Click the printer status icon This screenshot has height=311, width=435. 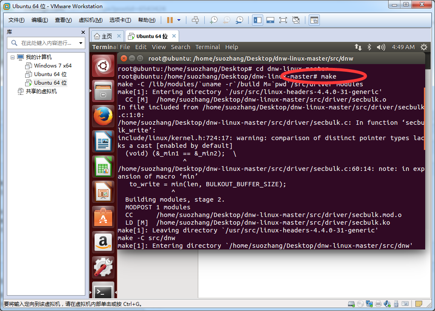[378, 304]
